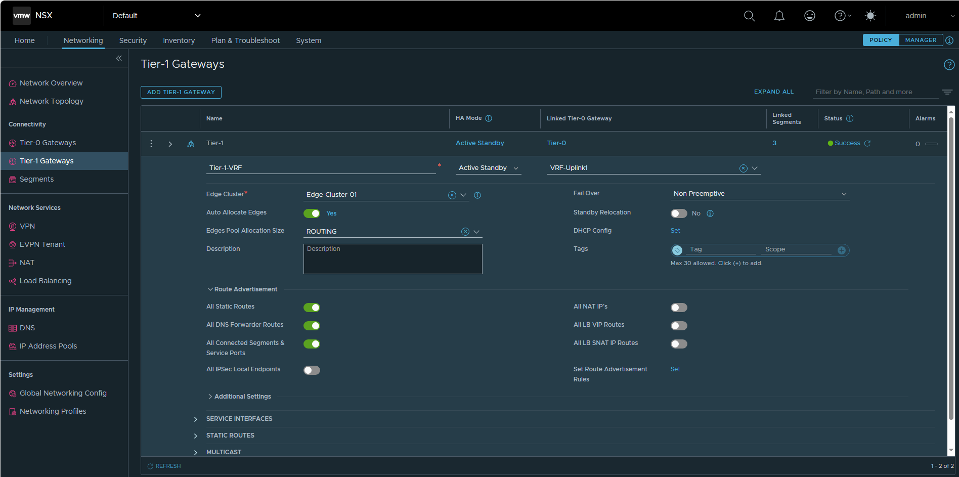Clear the ROUTING pool allocation size
The width and height of the screenshot is (959, 477).
[465, 232]
